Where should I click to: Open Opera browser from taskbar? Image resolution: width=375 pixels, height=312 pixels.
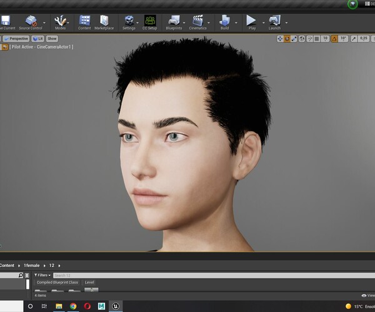point(87,306)
